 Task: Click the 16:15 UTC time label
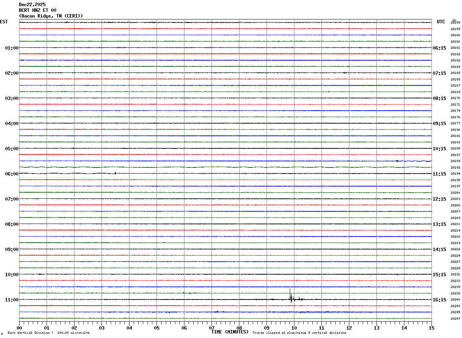(439, 300)
